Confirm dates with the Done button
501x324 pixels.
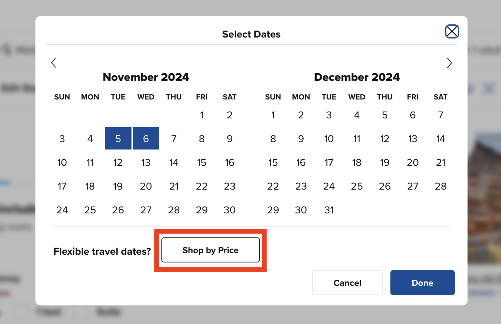pyautogui.click(x=422, y=283)
